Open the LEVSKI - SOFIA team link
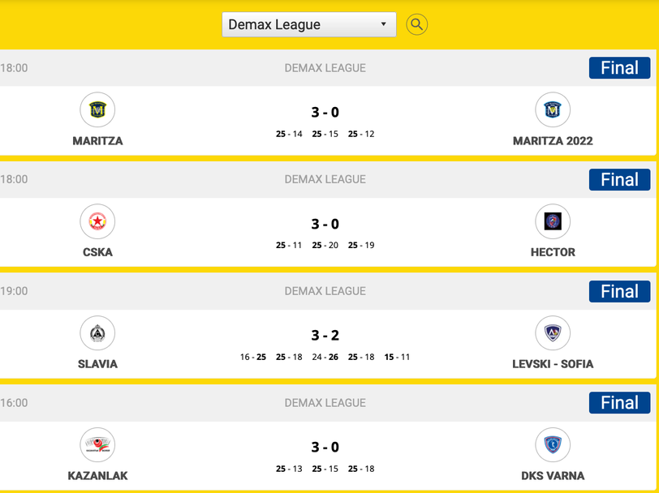 coord(553,364)
